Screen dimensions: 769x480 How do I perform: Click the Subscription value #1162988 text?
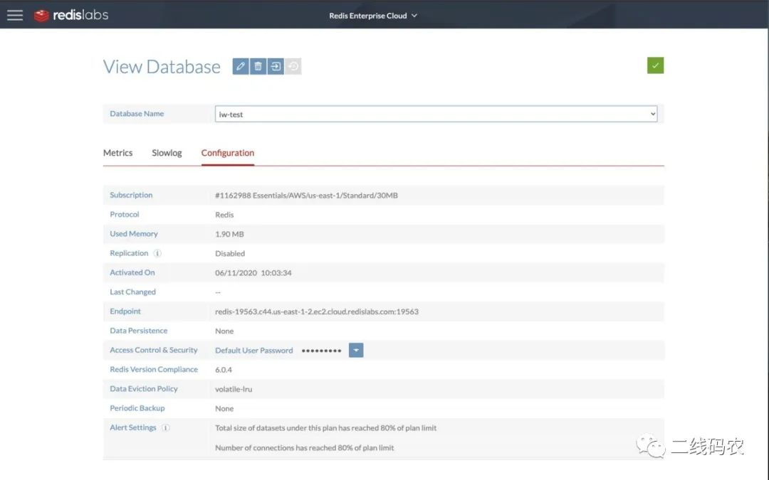click(306, 196)
